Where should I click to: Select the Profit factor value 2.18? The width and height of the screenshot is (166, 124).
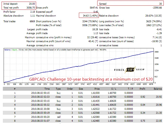coord(32,12)
